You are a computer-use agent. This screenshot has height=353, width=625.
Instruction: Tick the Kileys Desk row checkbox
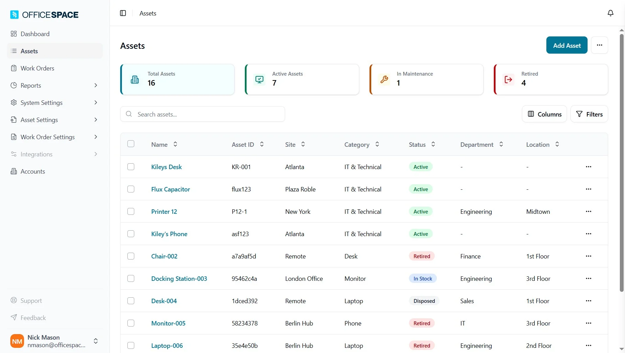[x=131, y=167]
